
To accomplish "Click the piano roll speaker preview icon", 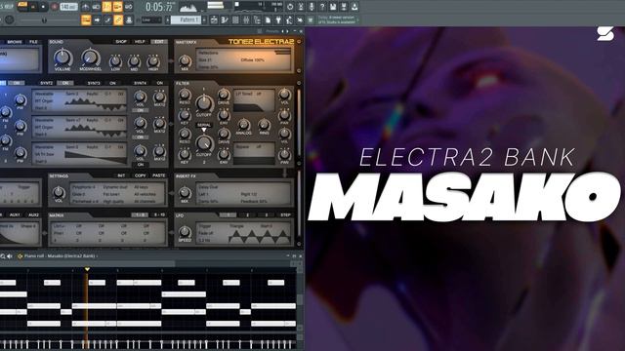I will click(x=10, y=256).
